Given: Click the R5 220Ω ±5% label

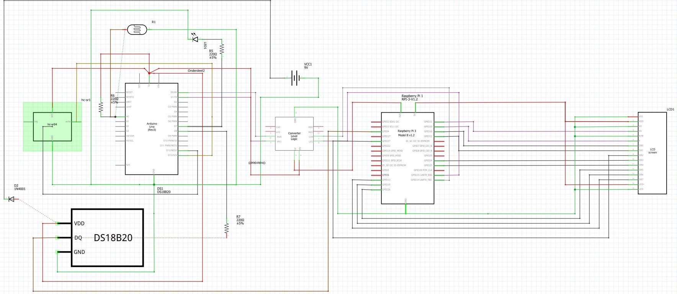Looking at the screenshot, I should point(213,54).
